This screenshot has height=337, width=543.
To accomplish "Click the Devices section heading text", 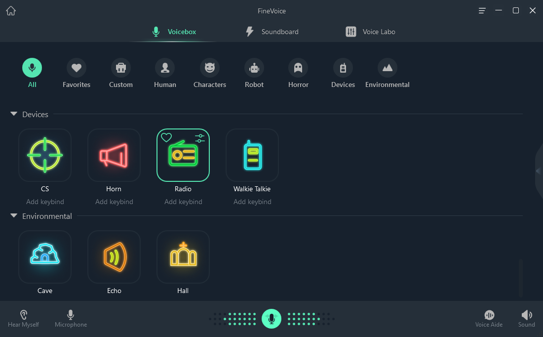I will pyautogui.click(x=35, y=115).
